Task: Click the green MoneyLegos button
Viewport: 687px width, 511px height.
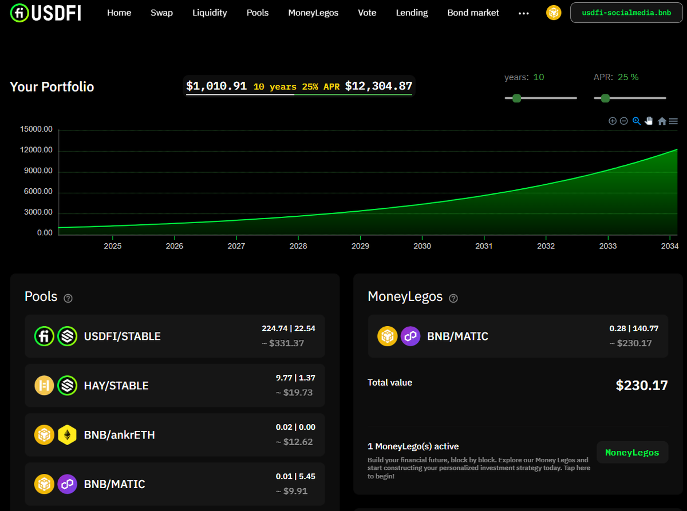Action: 632,453
